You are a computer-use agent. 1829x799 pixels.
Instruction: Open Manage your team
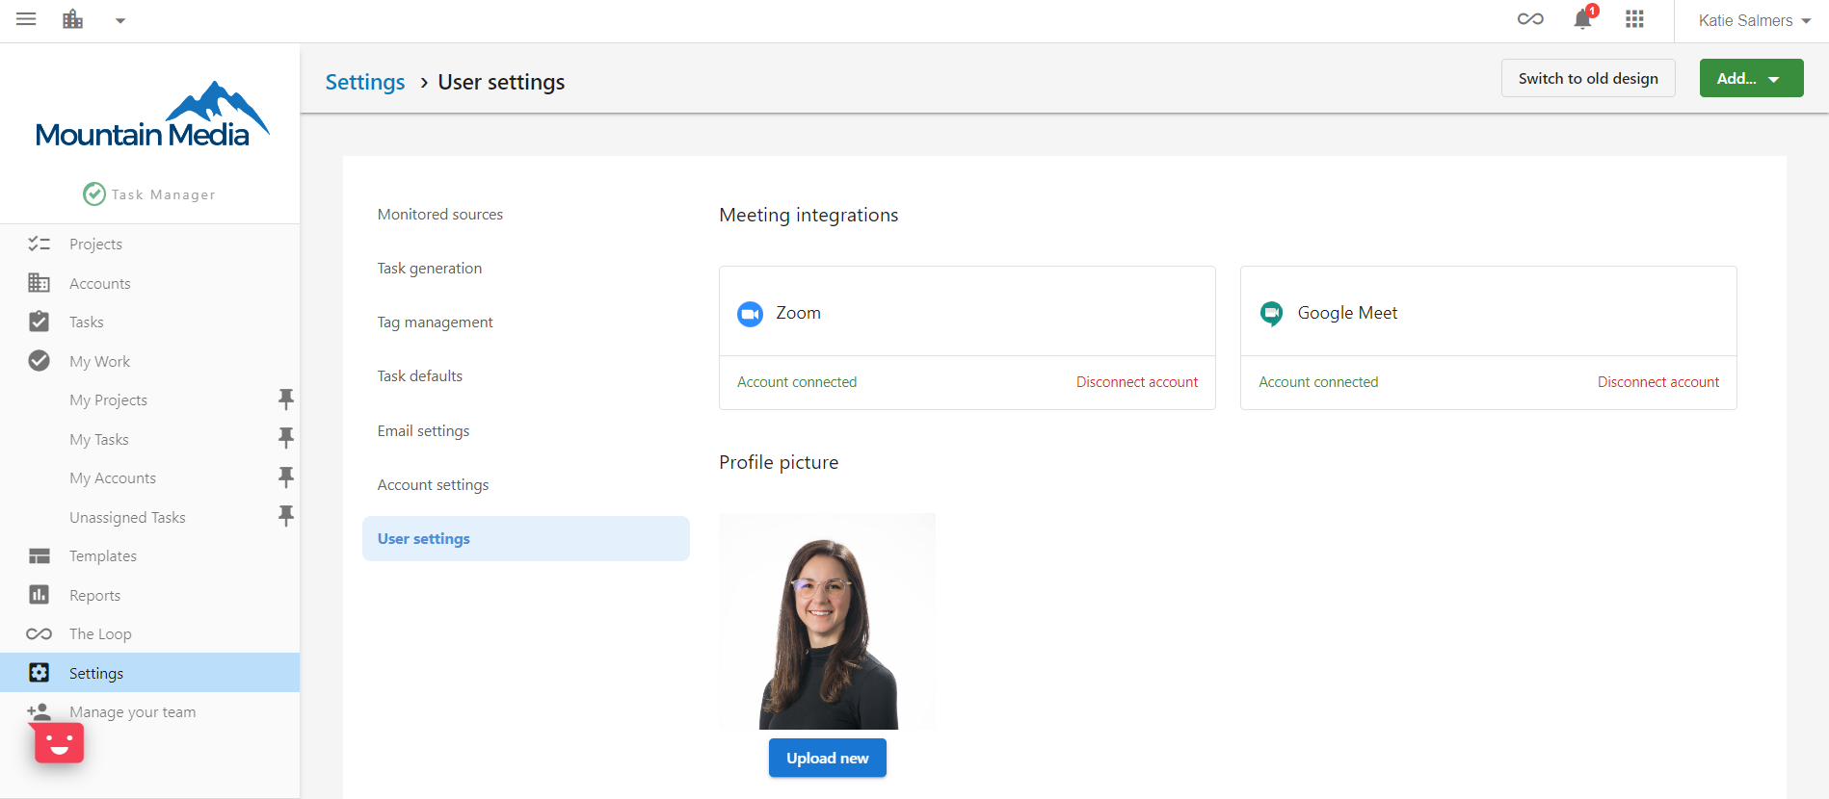click(133, 712)
